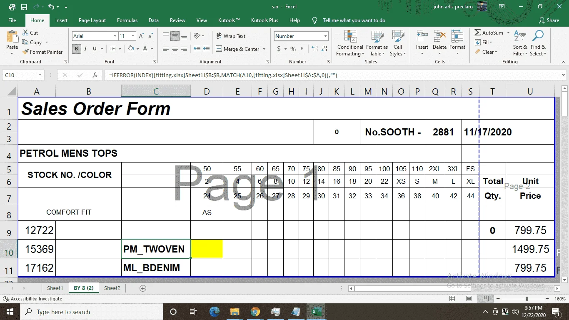Toggle Align Left for the cell
This screenshot has height=320, width=569.
166,49
